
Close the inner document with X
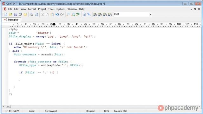(199, 9)
